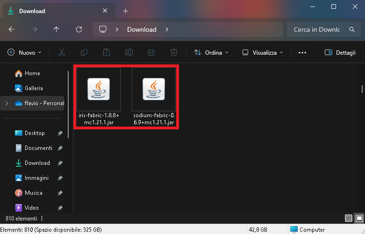The image size is (365, 234).
Task: Open the Visualizza view dropdown
Action: (263, 53)
